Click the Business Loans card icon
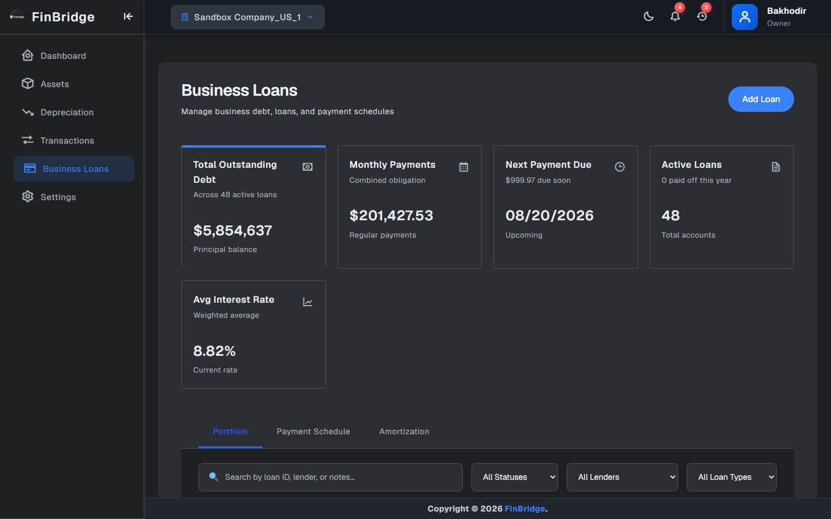Image resolution: width=831 pixels, height=519 pixels. coord(30,168)
